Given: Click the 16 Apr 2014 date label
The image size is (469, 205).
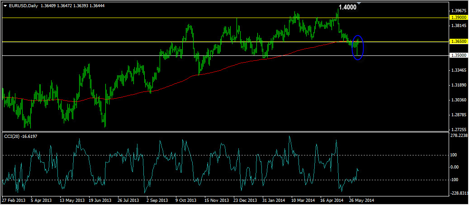Looking at the screenshot, I should pyautogui.click(x=332, y=200).
